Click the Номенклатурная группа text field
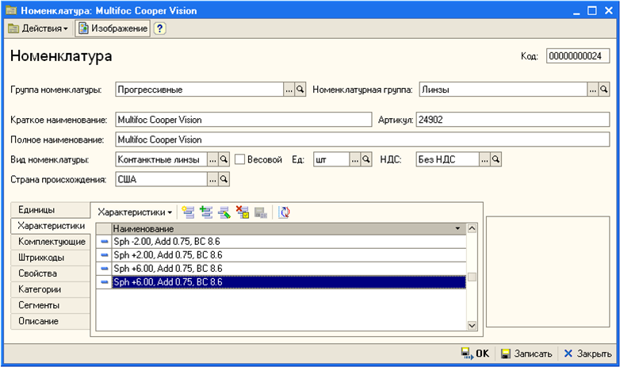Screen dimensions: 620x367 tap(503, 90)
